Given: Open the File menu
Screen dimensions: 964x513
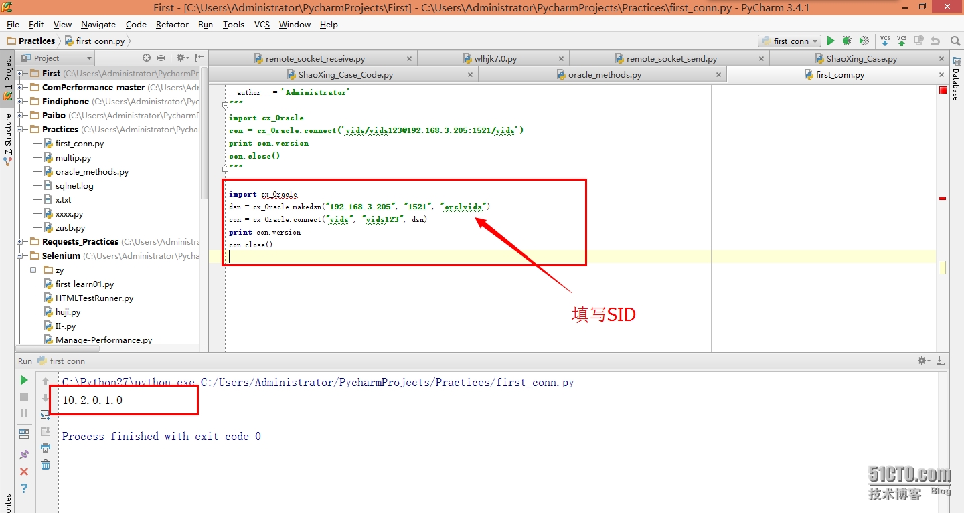Looking at the screenshot, I should (x=13, y=24).
